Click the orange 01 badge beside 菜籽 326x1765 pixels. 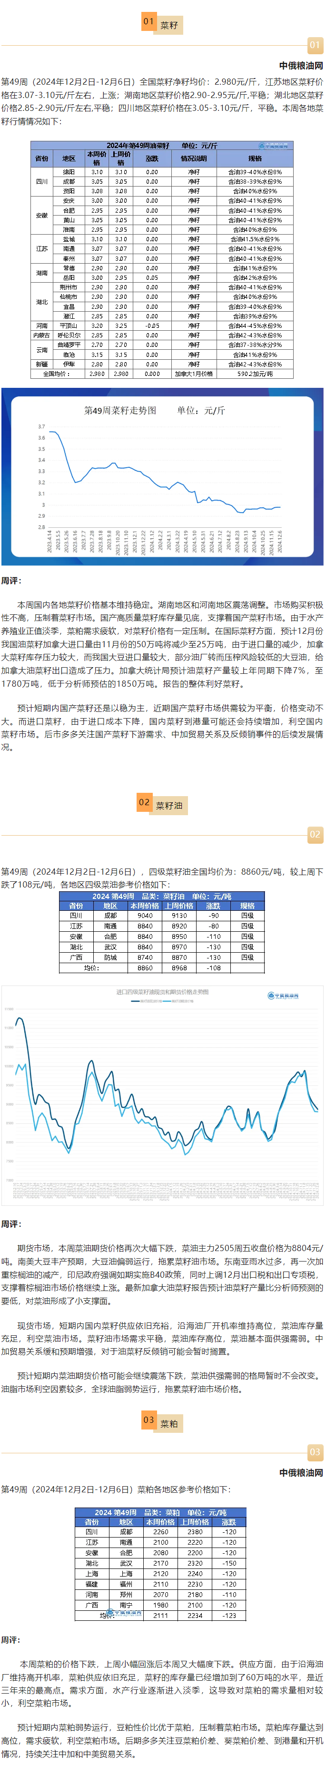tap(148, 22)
